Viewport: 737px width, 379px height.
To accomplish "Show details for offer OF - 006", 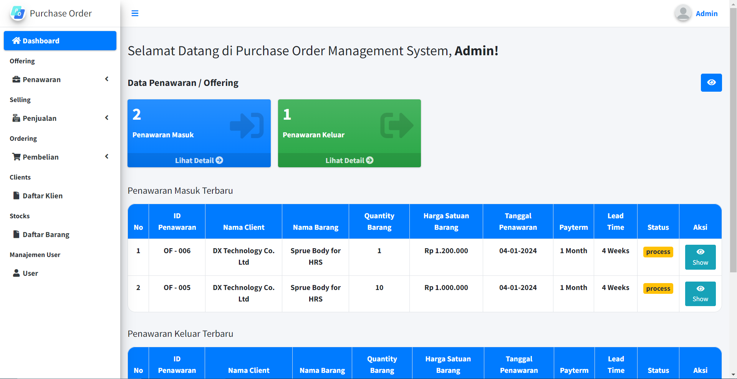I will pyautogui.click(x=700, y=257).
